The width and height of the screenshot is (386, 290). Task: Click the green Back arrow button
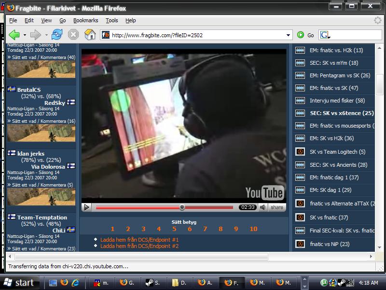click(14, 35)
